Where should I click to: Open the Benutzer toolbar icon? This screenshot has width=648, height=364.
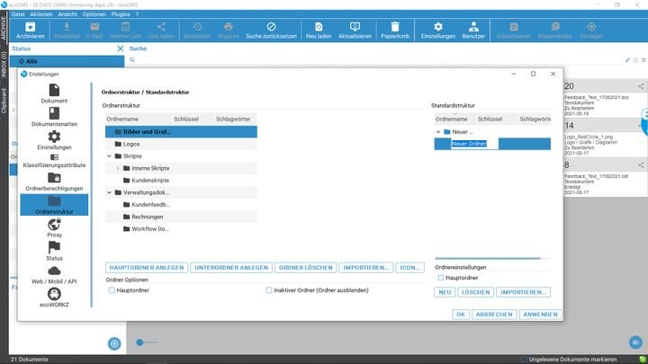(473, 31)
